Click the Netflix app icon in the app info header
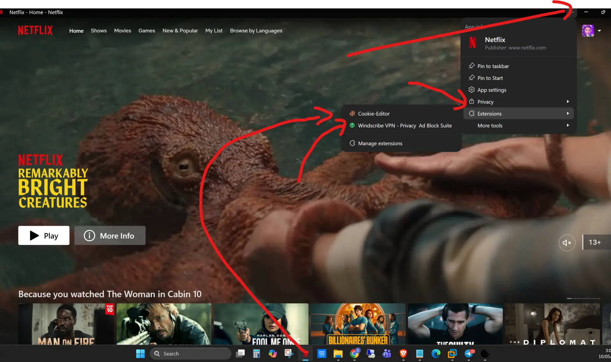Viewport: 611px width, 362px height. (x=473, y=42)
